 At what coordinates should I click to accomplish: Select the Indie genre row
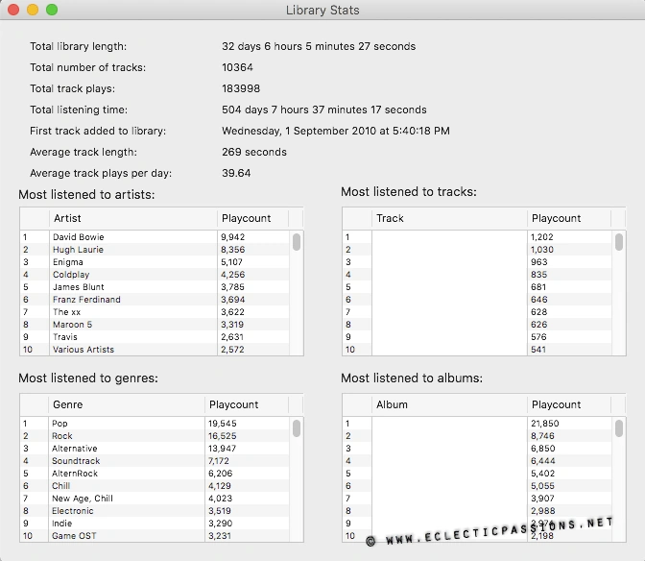pyautogui.click(x=155, y=524)
